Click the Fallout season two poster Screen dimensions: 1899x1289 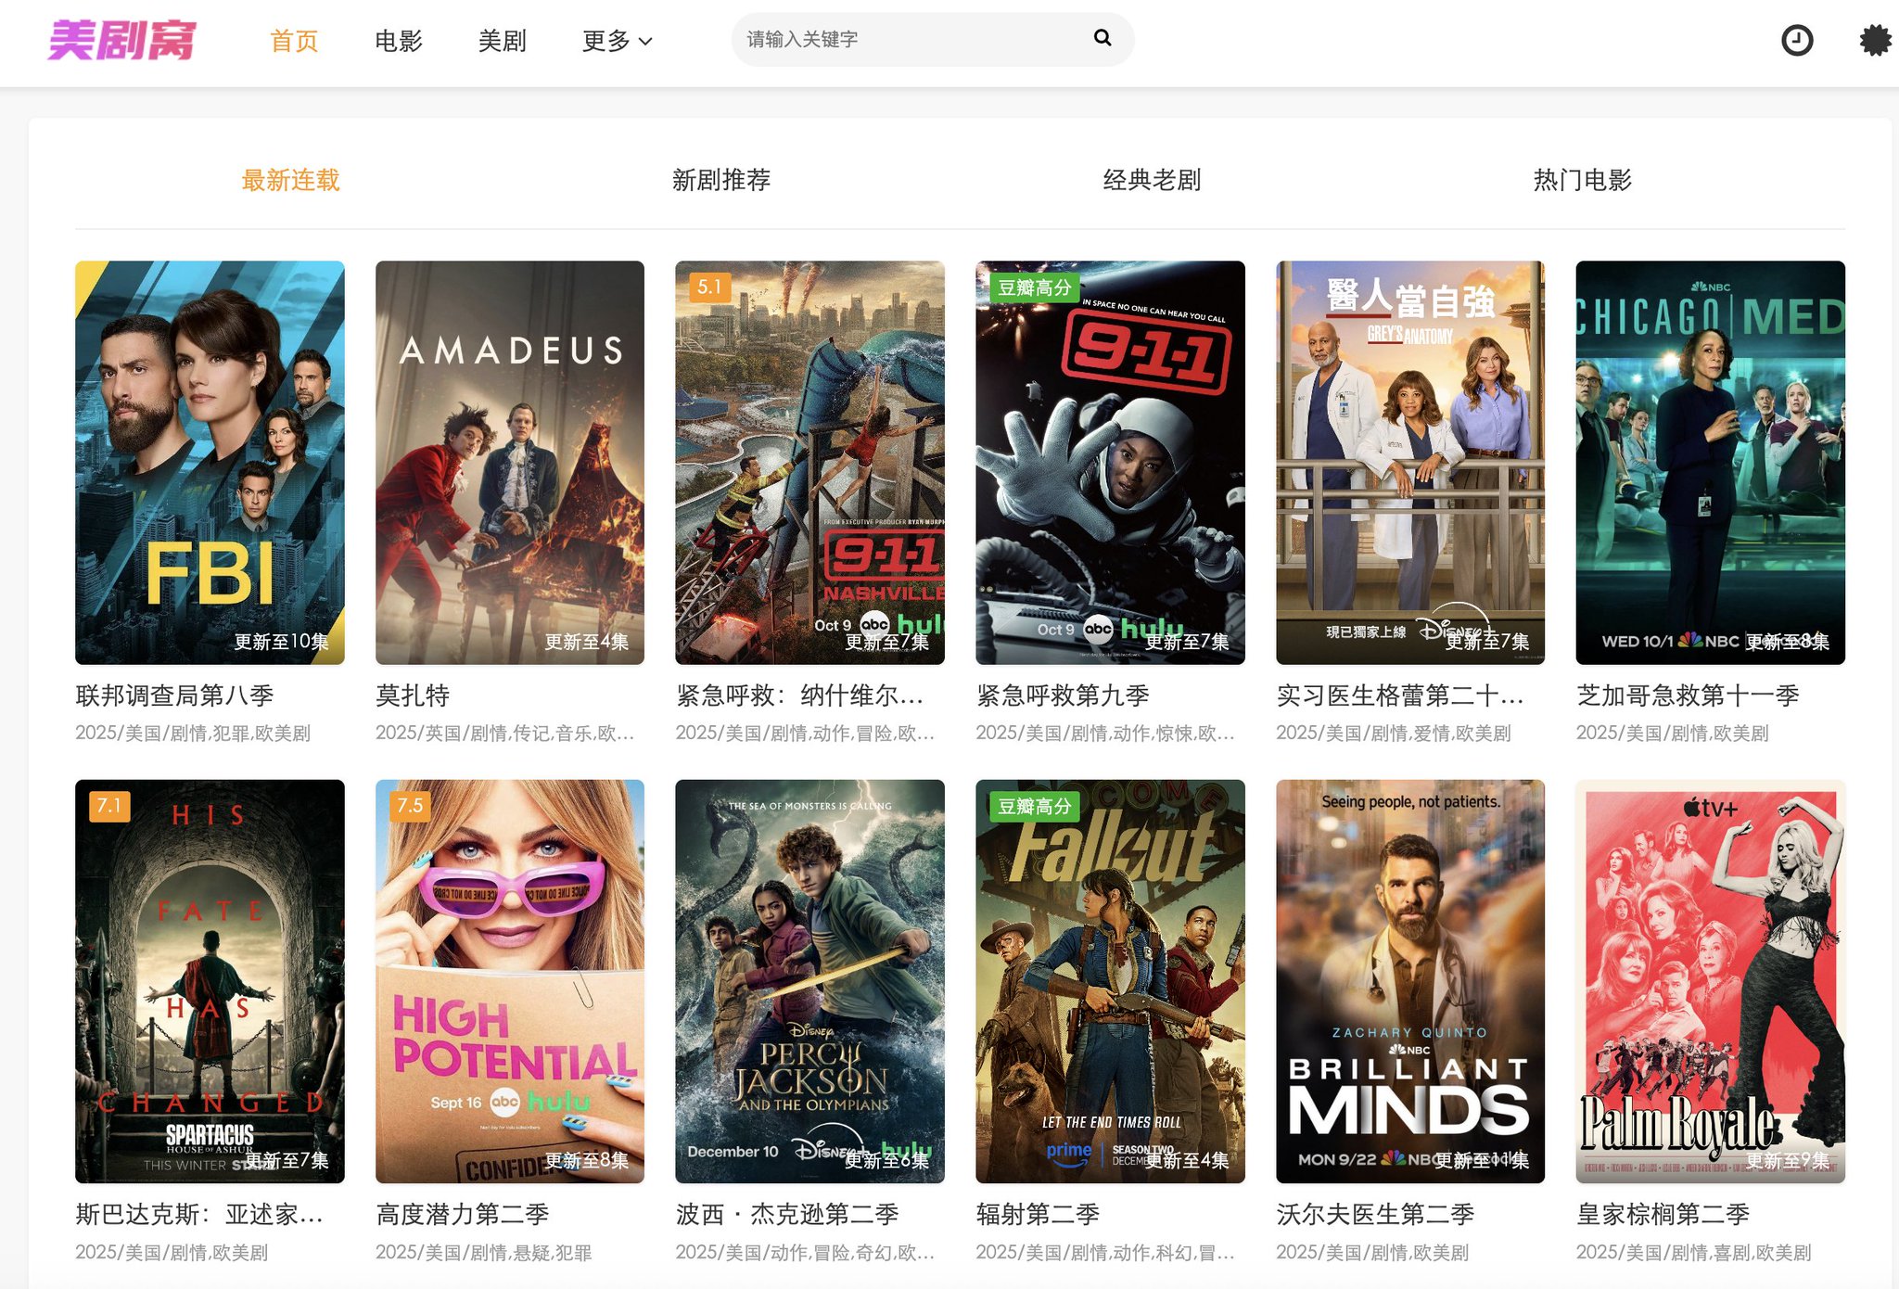tap(1110, 980)
